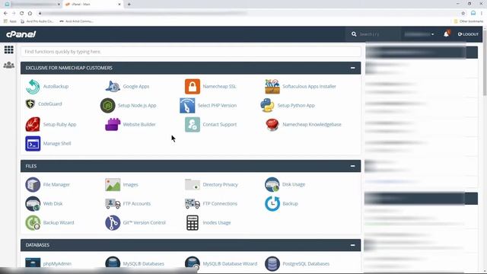Bookmark this page with the star icon
The height and width of the screenshot is (274, 487).
pyautogui.click(x=463, y=13)
